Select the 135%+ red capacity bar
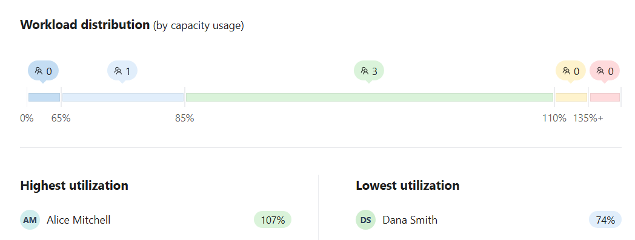635x240 pixels. (605, 97)
